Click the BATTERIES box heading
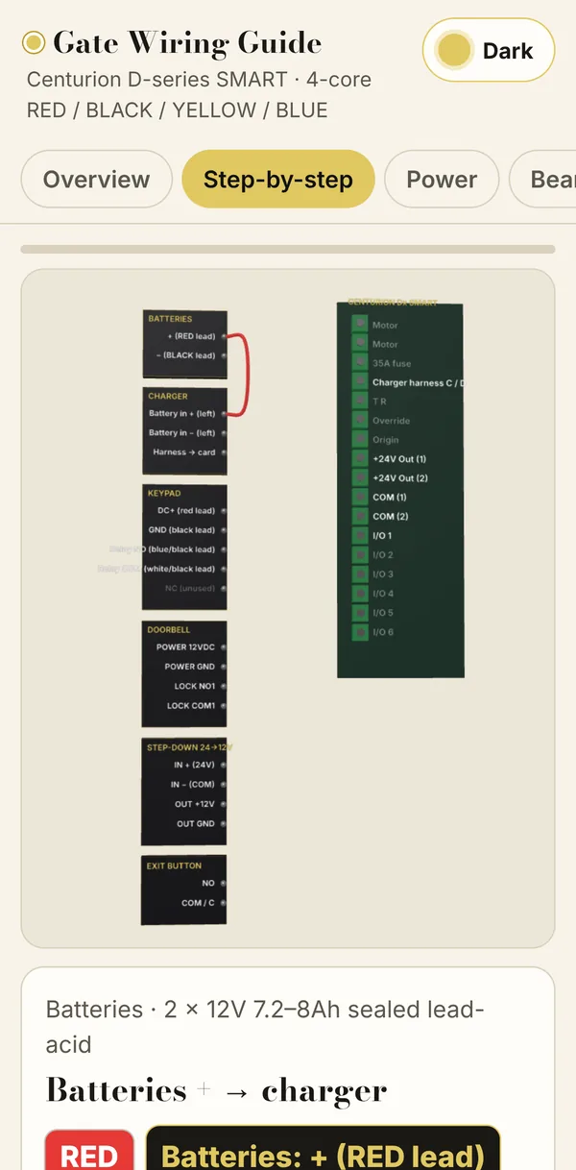Screen dimensions: 576x1170 click(170, 318)
